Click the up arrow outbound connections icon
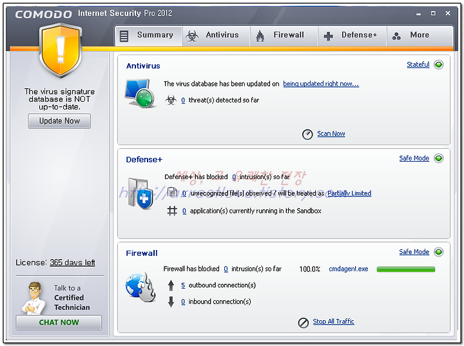Image resolution: width=464 pixels, height=346 pixels. tap(171, 285)
